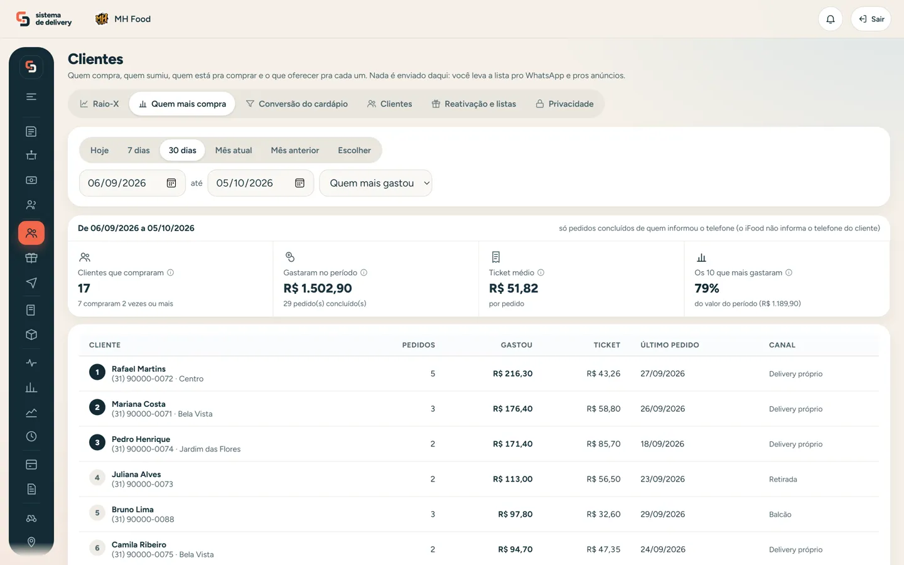Screen dimensions: 904x565
Task: Show info for Os 10 que mais gastaram
Action: pos(789,272)
